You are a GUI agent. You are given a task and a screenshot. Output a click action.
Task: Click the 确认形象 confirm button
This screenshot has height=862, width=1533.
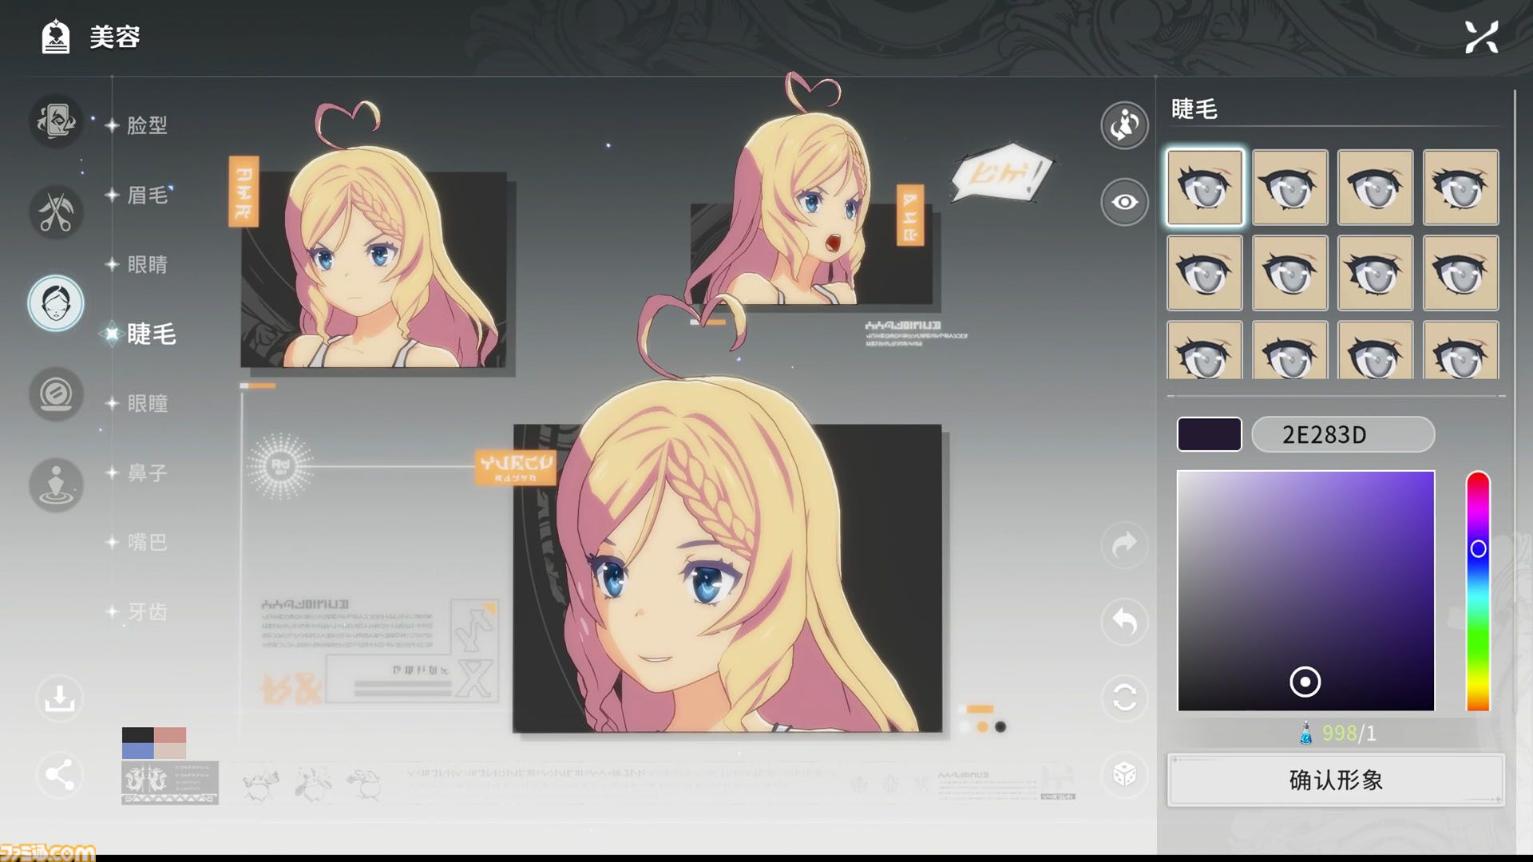1336,780
